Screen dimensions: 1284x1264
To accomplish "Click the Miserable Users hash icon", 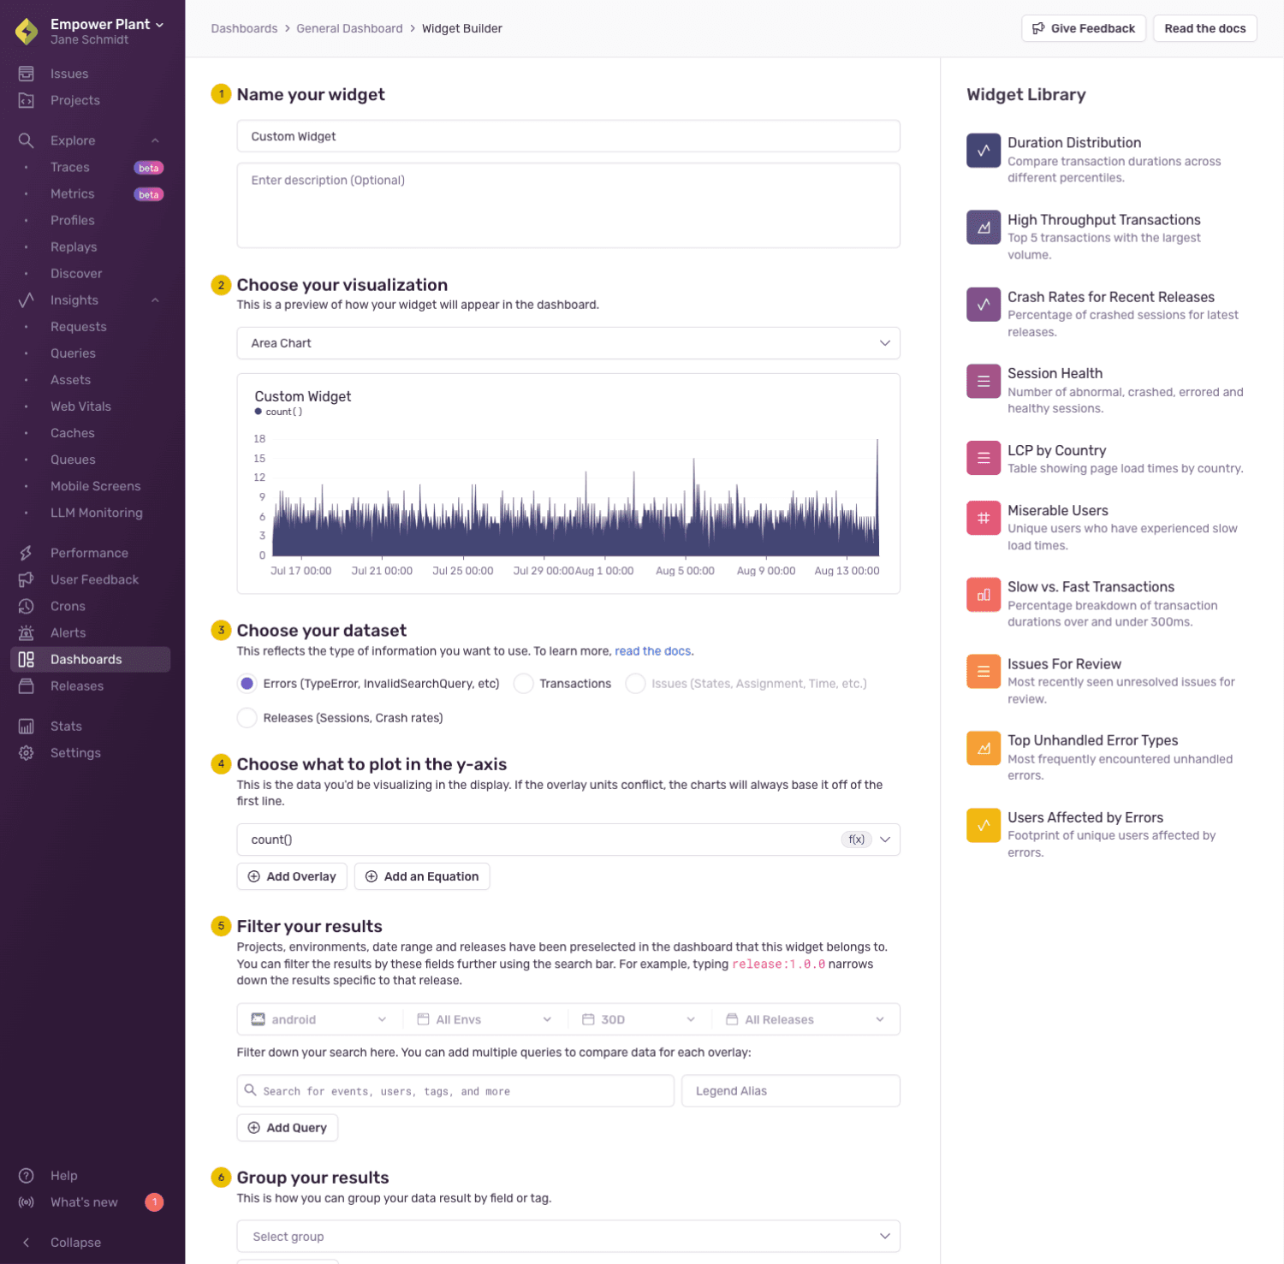I will pos(983,518).
